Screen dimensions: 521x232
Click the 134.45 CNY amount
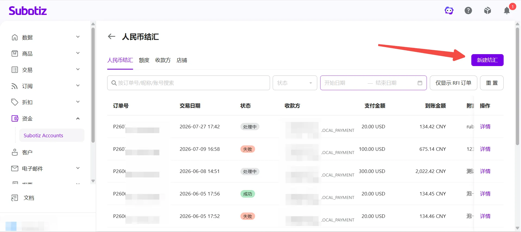pos(433,194)
